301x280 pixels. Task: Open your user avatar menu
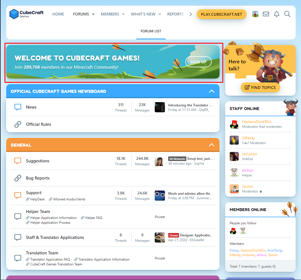click(x=255, y=14)
